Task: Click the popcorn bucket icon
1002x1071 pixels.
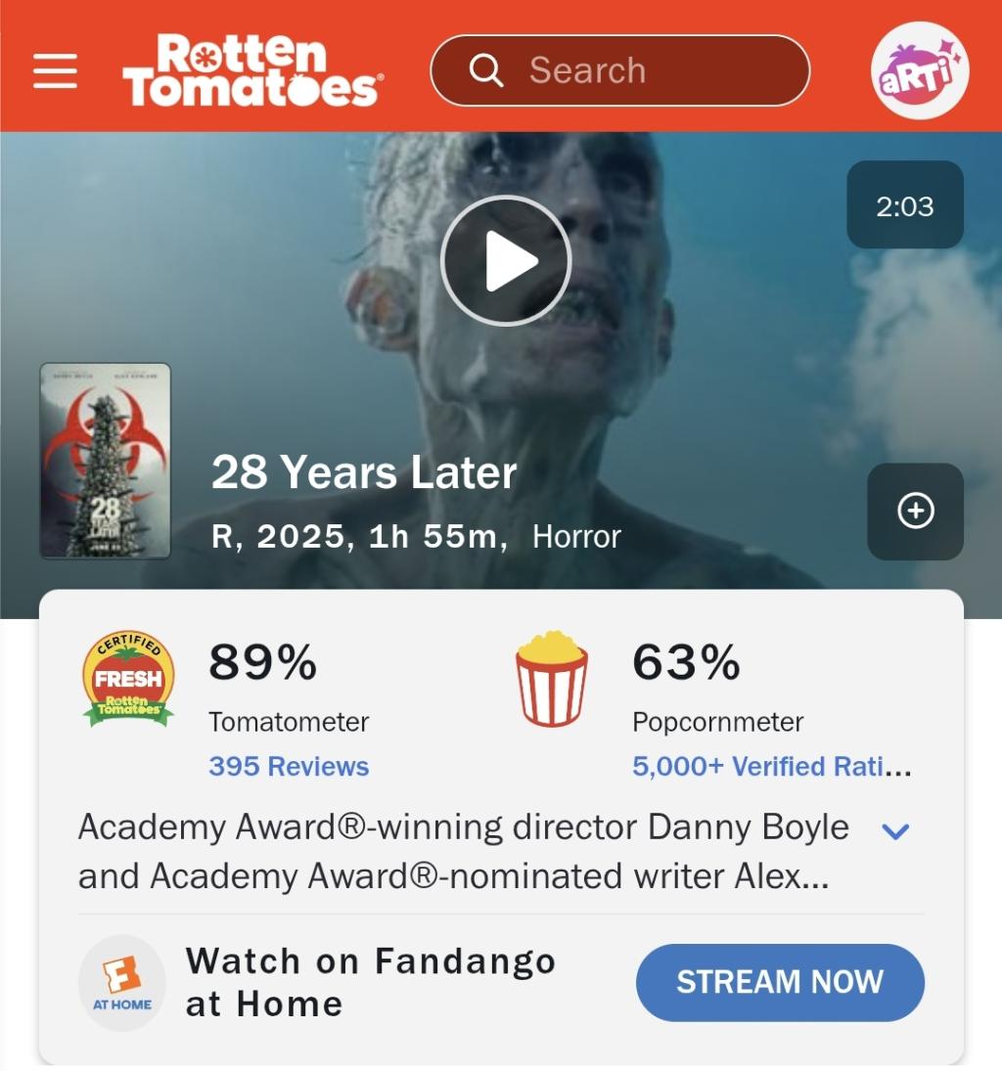Action: tap(552, 678)
